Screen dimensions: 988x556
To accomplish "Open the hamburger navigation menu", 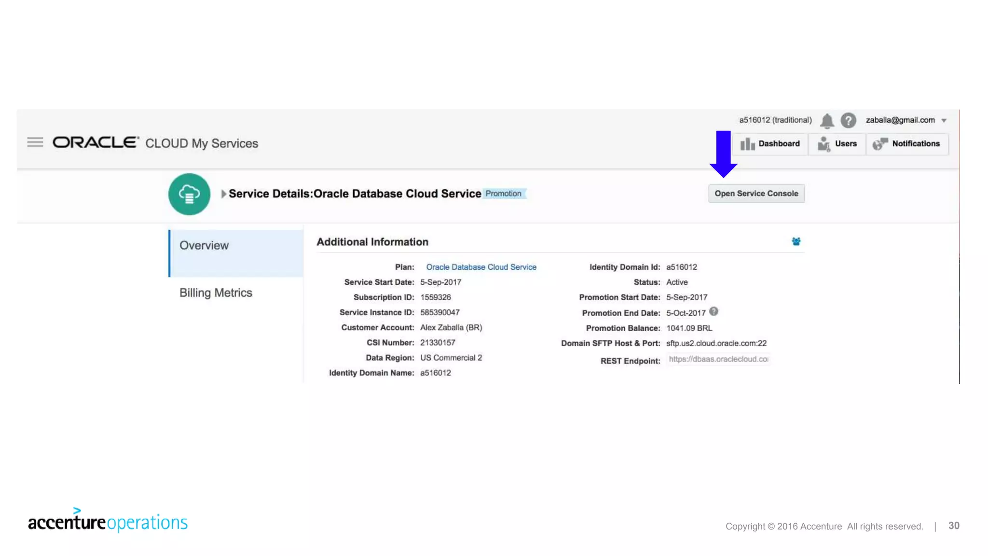I will point(35,142).
